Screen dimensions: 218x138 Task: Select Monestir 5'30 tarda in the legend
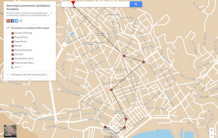(x=23, y=33)
